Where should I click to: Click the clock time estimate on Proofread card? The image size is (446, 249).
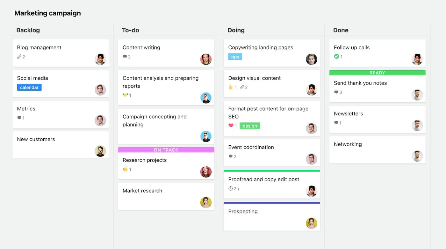[231, 189]
